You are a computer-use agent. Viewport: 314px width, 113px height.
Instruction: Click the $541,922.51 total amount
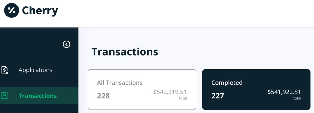coord(284,92)
